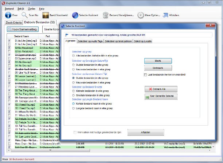Screen dimensions: 223x163
Task: Select the unmarked 09 Teenage Love Affair file name
Action: pos(27,101)
